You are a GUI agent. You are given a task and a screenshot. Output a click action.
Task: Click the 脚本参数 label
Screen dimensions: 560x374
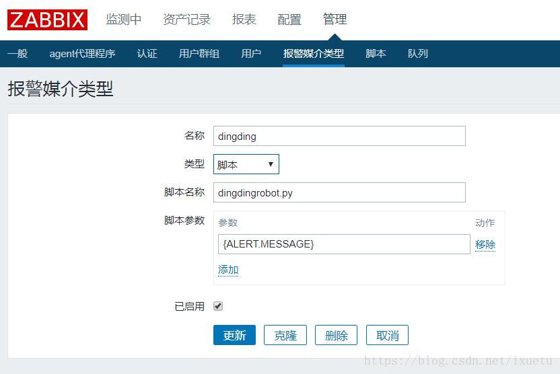coord(184,221)
